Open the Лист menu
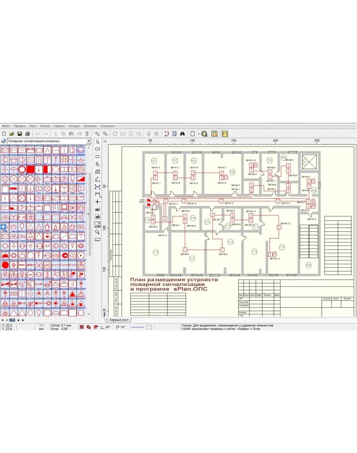This screenshot has width=357, height=453. point(33,126)
